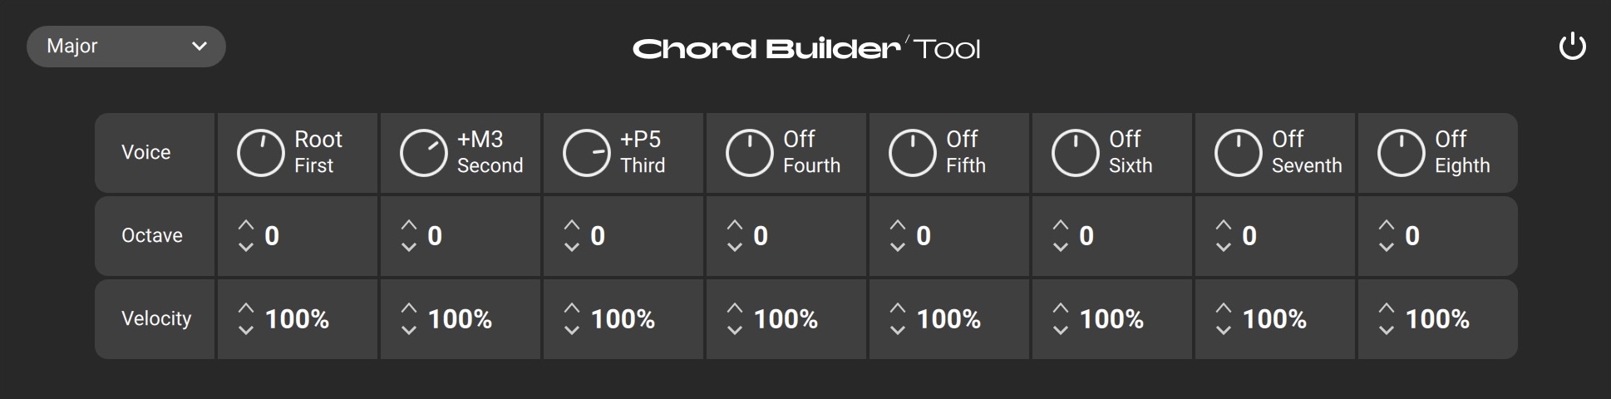Toggle the plugin power button
The height and width of the screenshot is (399, 1611).
pos(1572,47)
